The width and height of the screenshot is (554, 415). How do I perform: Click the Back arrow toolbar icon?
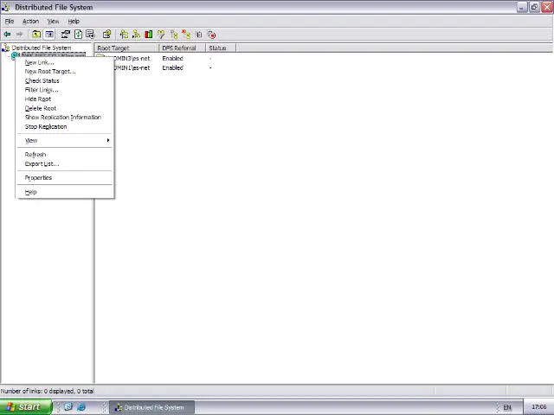[7, 35]
